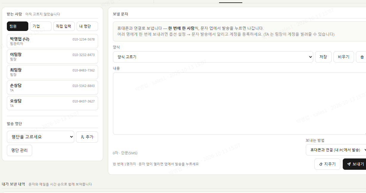Click the 0자 · 단문(SMS) counter text
The width and height of the screenshot is (366, 193).
125,153
